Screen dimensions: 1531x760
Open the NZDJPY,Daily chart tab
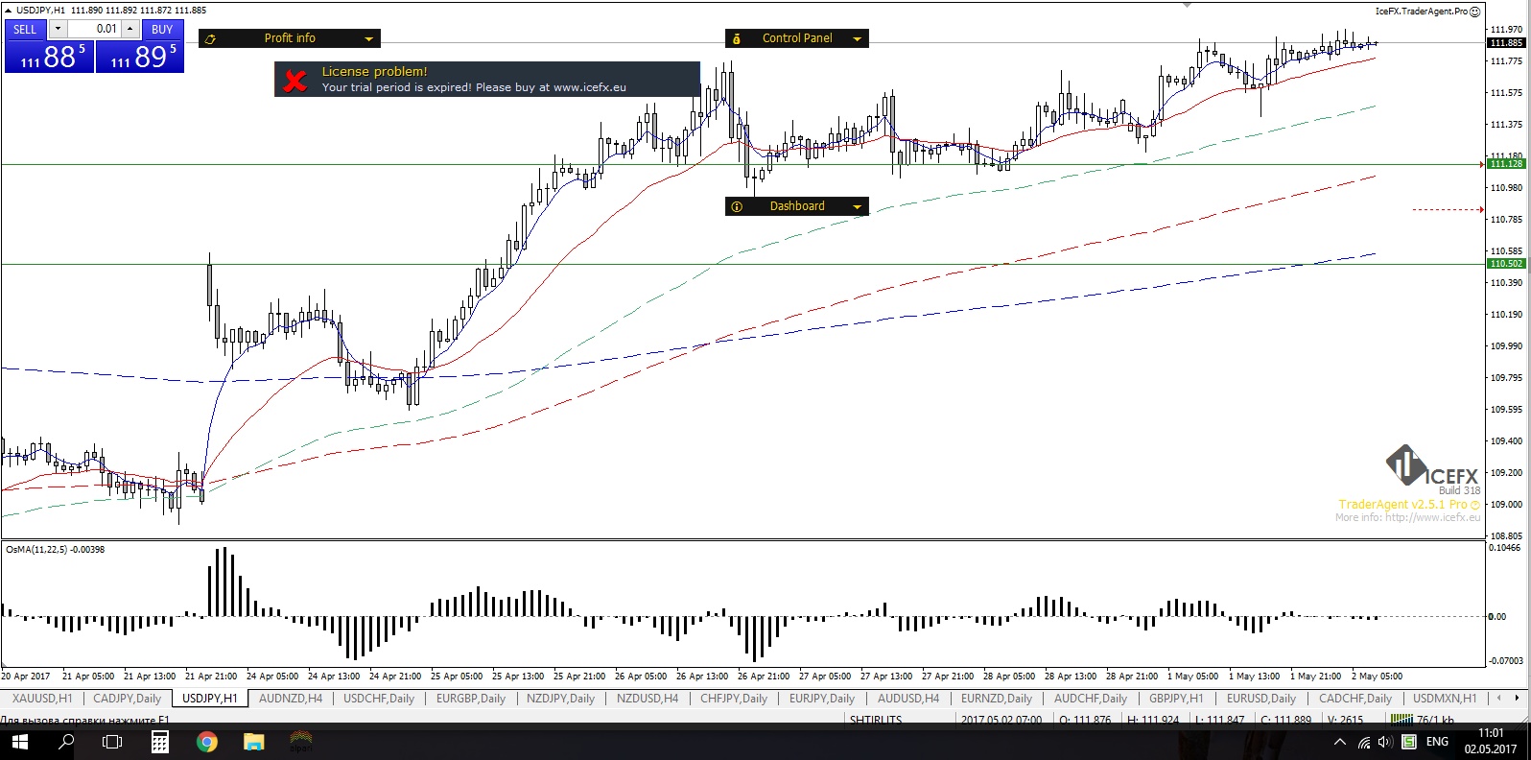coord(561,699)
